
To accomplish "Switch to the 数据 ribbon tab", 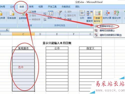I will (22, 7).
